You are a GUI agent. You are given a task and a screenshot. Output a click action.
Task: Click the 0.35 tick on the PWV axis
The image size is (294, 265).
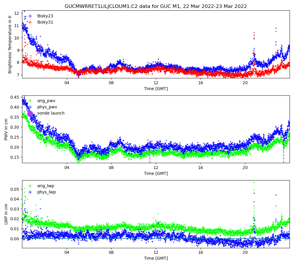pyautogui.click(x=15, y=117)
